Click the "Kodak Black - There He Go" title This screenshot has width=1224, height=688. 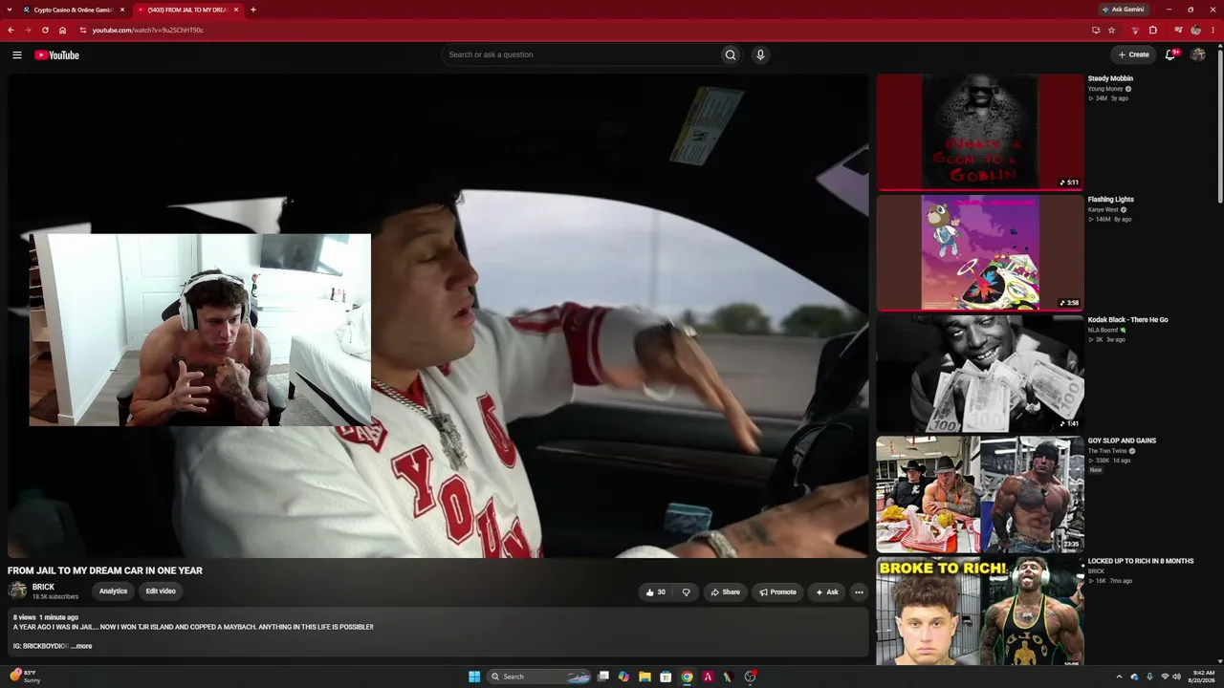1128,320
